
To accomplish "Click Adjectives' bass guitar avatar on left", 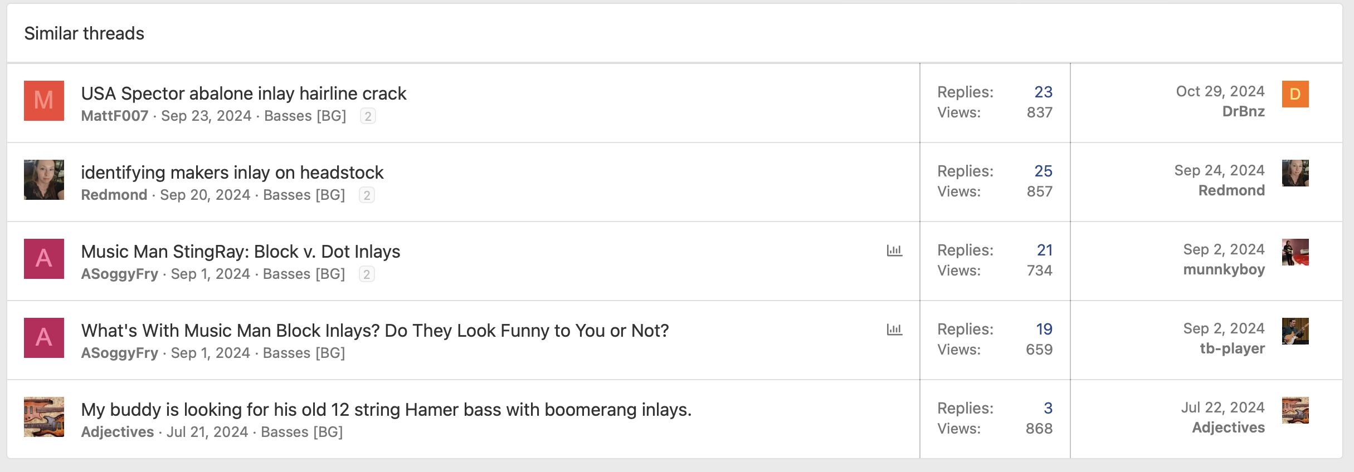I will coord(44,417).
